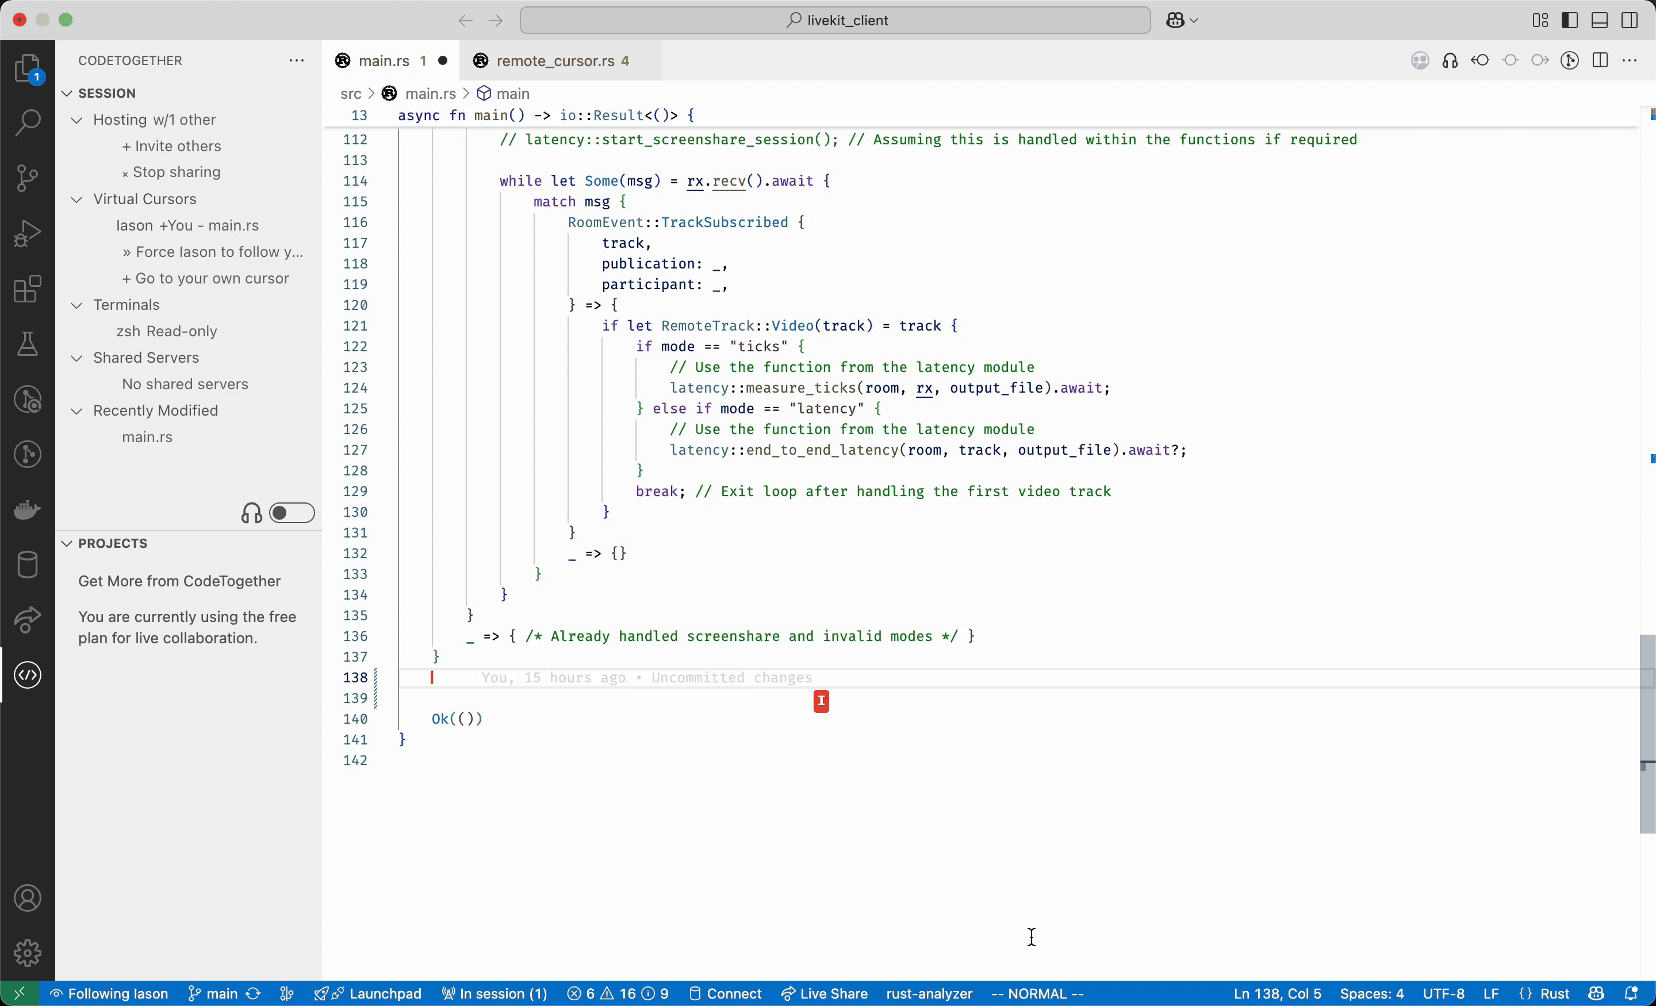Synchronize changes icon next to main branch
1656x1006 pixels.
[252, 993]
